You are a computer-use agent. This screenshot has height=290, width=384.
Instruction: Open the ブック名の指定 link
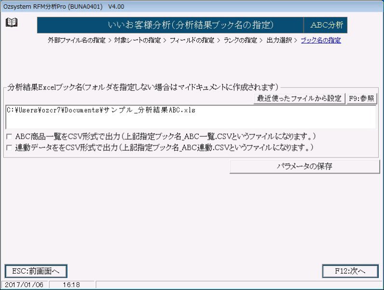tap(321, 40)
